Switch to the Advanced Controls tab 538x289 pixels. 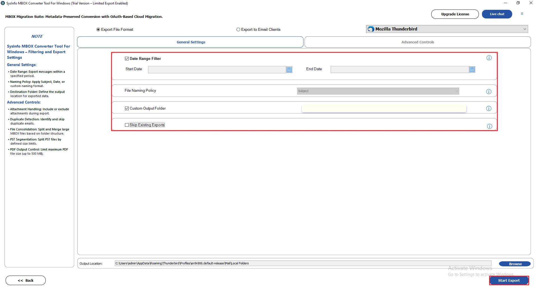[x=418, y=42]
